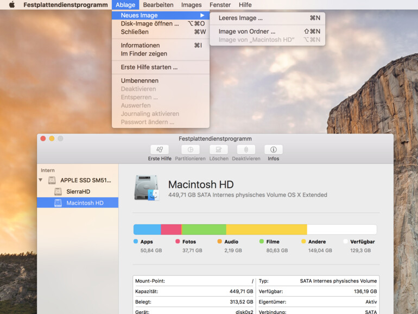Click the Erste Hilfe toolbar icon
This screenshot has height=314, width=418.
[x=160, y=150]
